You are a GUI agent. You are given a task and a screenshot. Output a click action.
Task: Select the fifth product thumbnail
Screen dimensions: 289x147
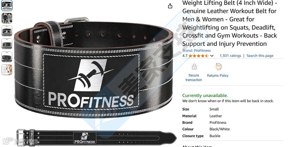tap(7, 57)
